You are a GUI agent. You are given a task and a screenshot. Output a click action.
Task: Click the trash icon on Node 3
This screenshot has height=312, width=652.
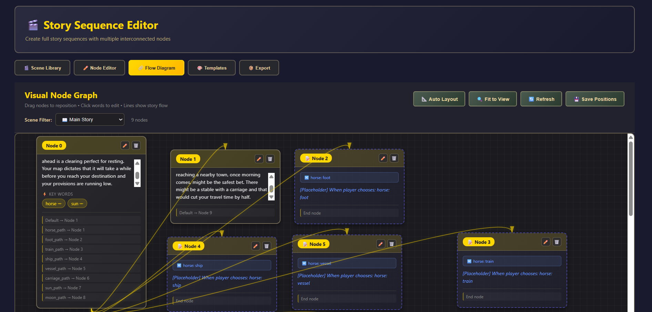click(x=557, y=242)
